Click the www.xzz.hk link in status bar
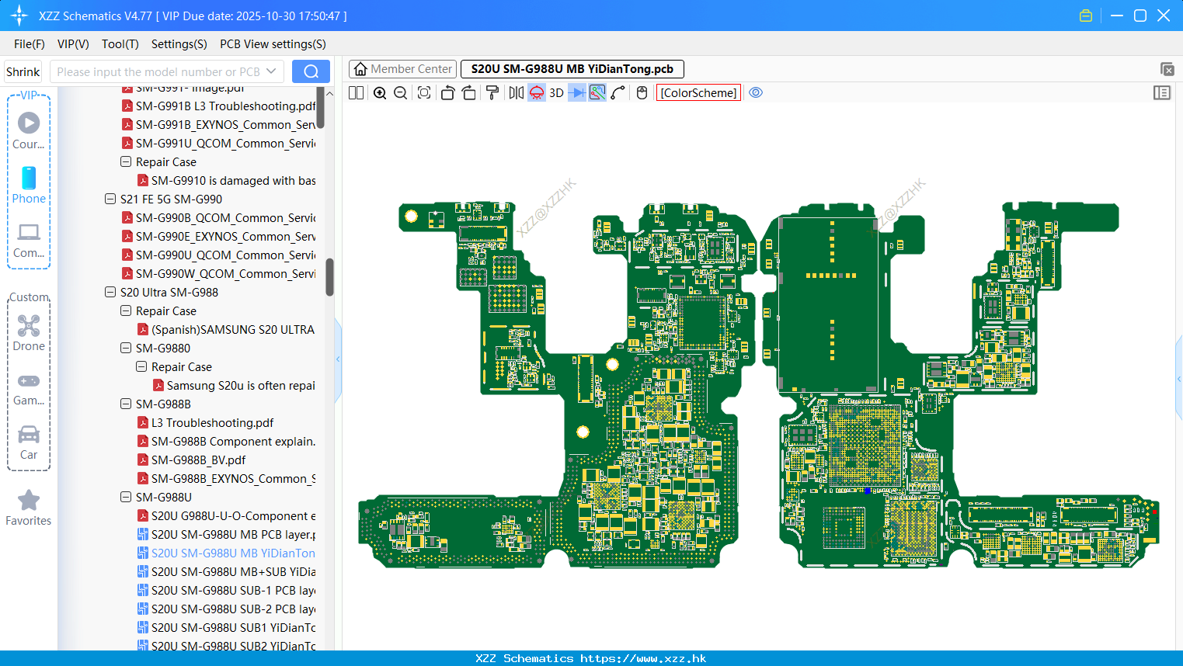1183x666 pixels. [x=643, y=658]
